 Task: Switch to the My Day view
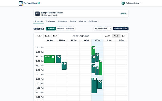[x=61, y=29]
